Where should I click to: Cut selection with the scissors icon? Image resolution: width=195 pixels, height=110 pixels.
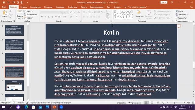coord(10,11)
